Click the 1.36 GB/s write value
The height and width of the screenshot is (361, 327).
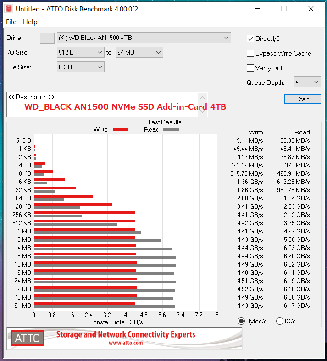coord(250,182)
